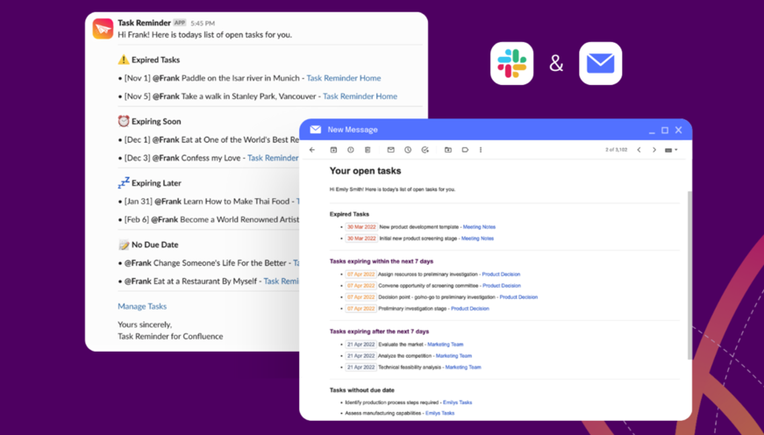Screen dimensions: 764x435
Task: Click the @Frank mention in Isar river task
Action: click(x=166, y=78)
